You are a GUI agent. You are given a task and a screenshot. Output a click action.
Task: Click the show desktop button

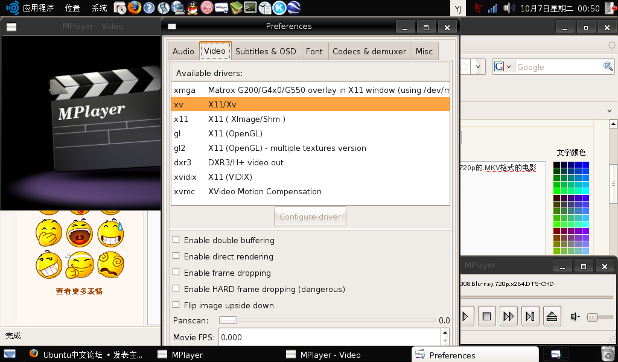(10, 354)
